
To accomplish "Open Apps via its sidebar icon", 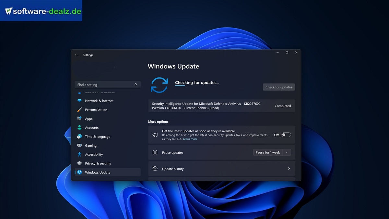I will tap(80, 118).
